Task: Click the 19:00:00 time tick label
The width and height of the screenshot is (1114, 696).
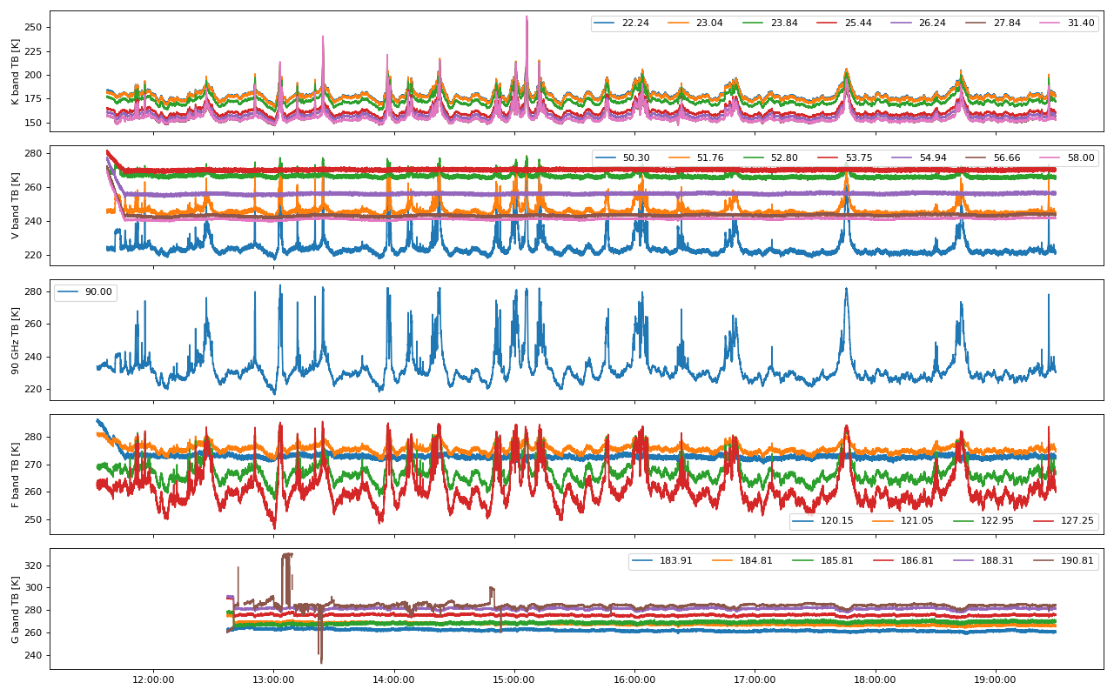Action: 995,680
